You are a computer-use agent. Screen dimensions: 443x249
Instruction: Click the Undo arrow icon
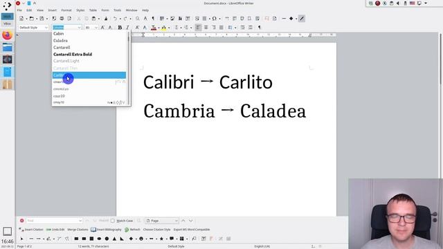click(115, 19)
